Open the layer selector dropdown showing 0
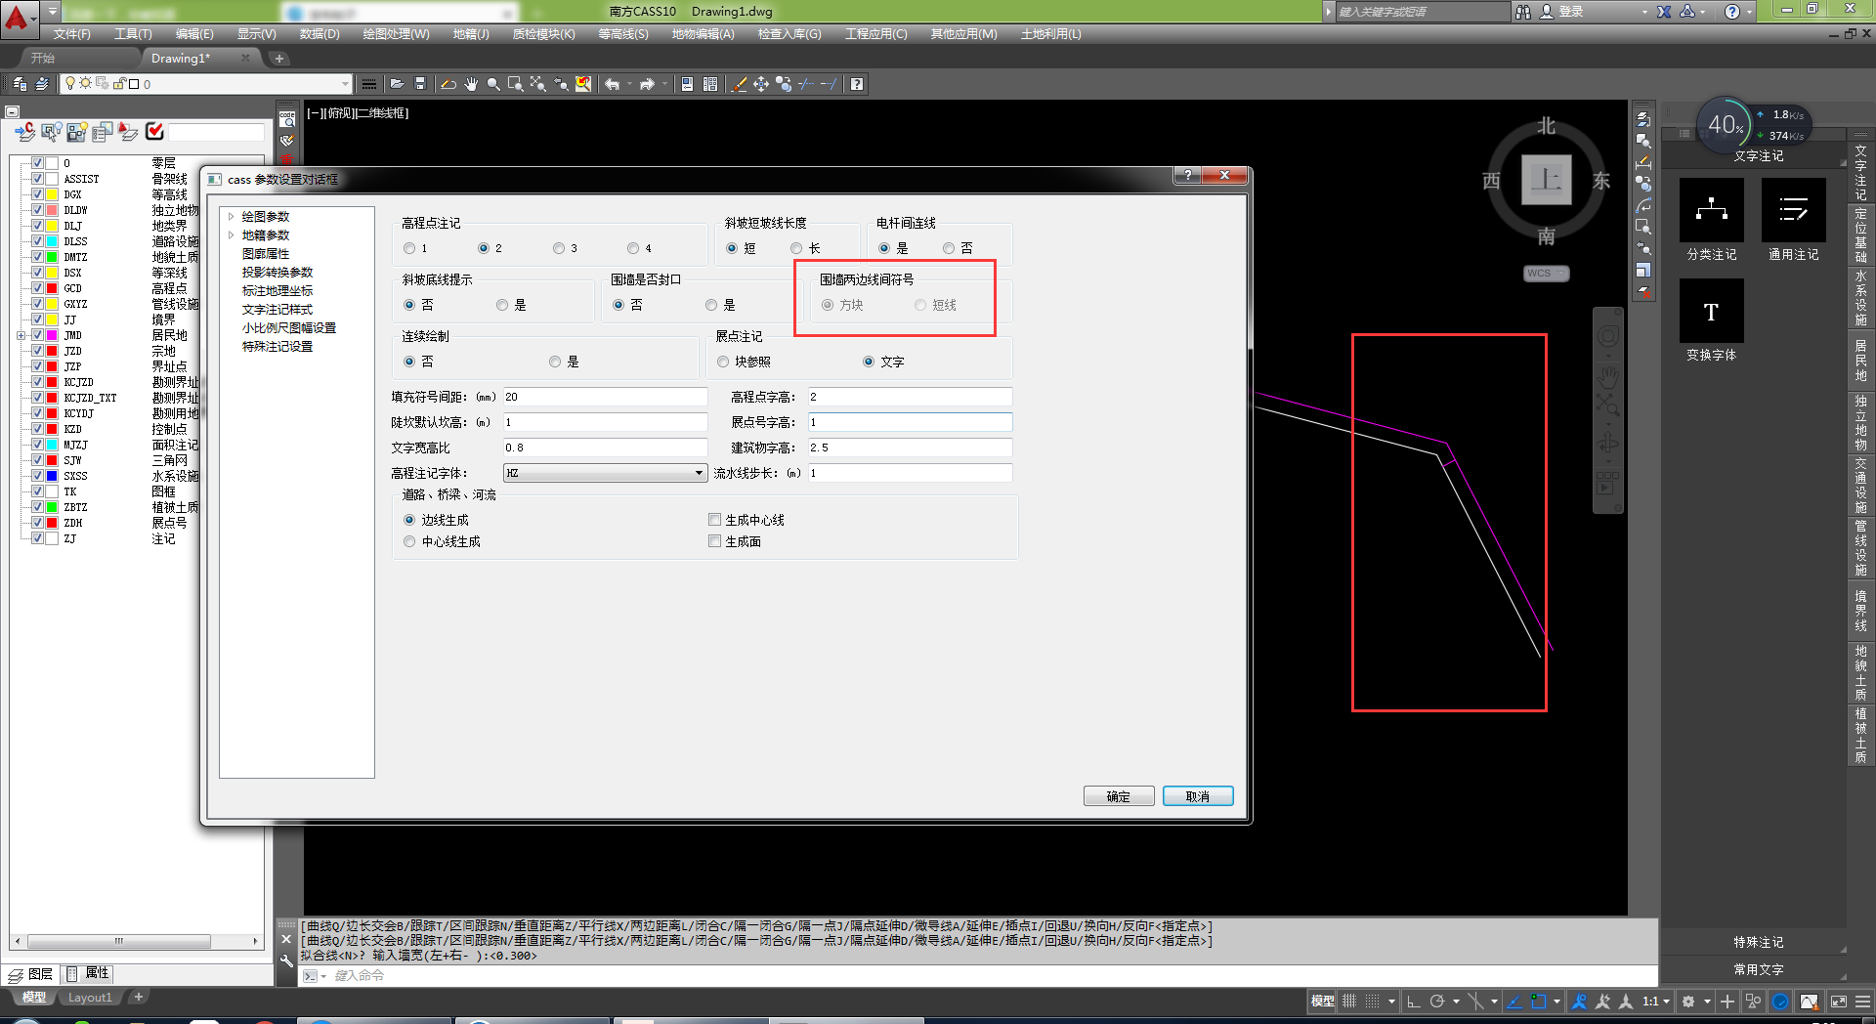This screenshot has height=1024, width=1876. pos(205,84)
